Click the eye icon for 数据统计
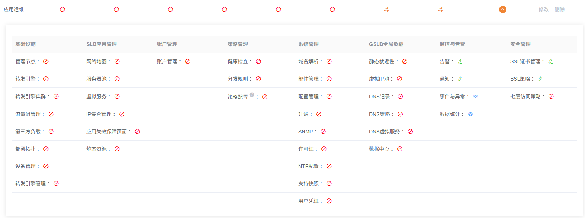Image resolution: width=585 pixels, height=218 pixels. point(470,114)
